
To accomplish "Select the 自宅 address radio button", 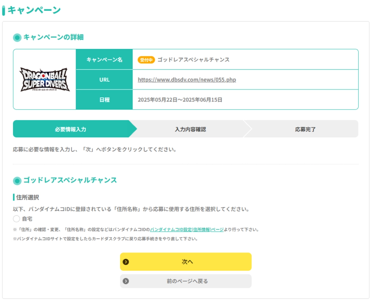I will [17, 219].
